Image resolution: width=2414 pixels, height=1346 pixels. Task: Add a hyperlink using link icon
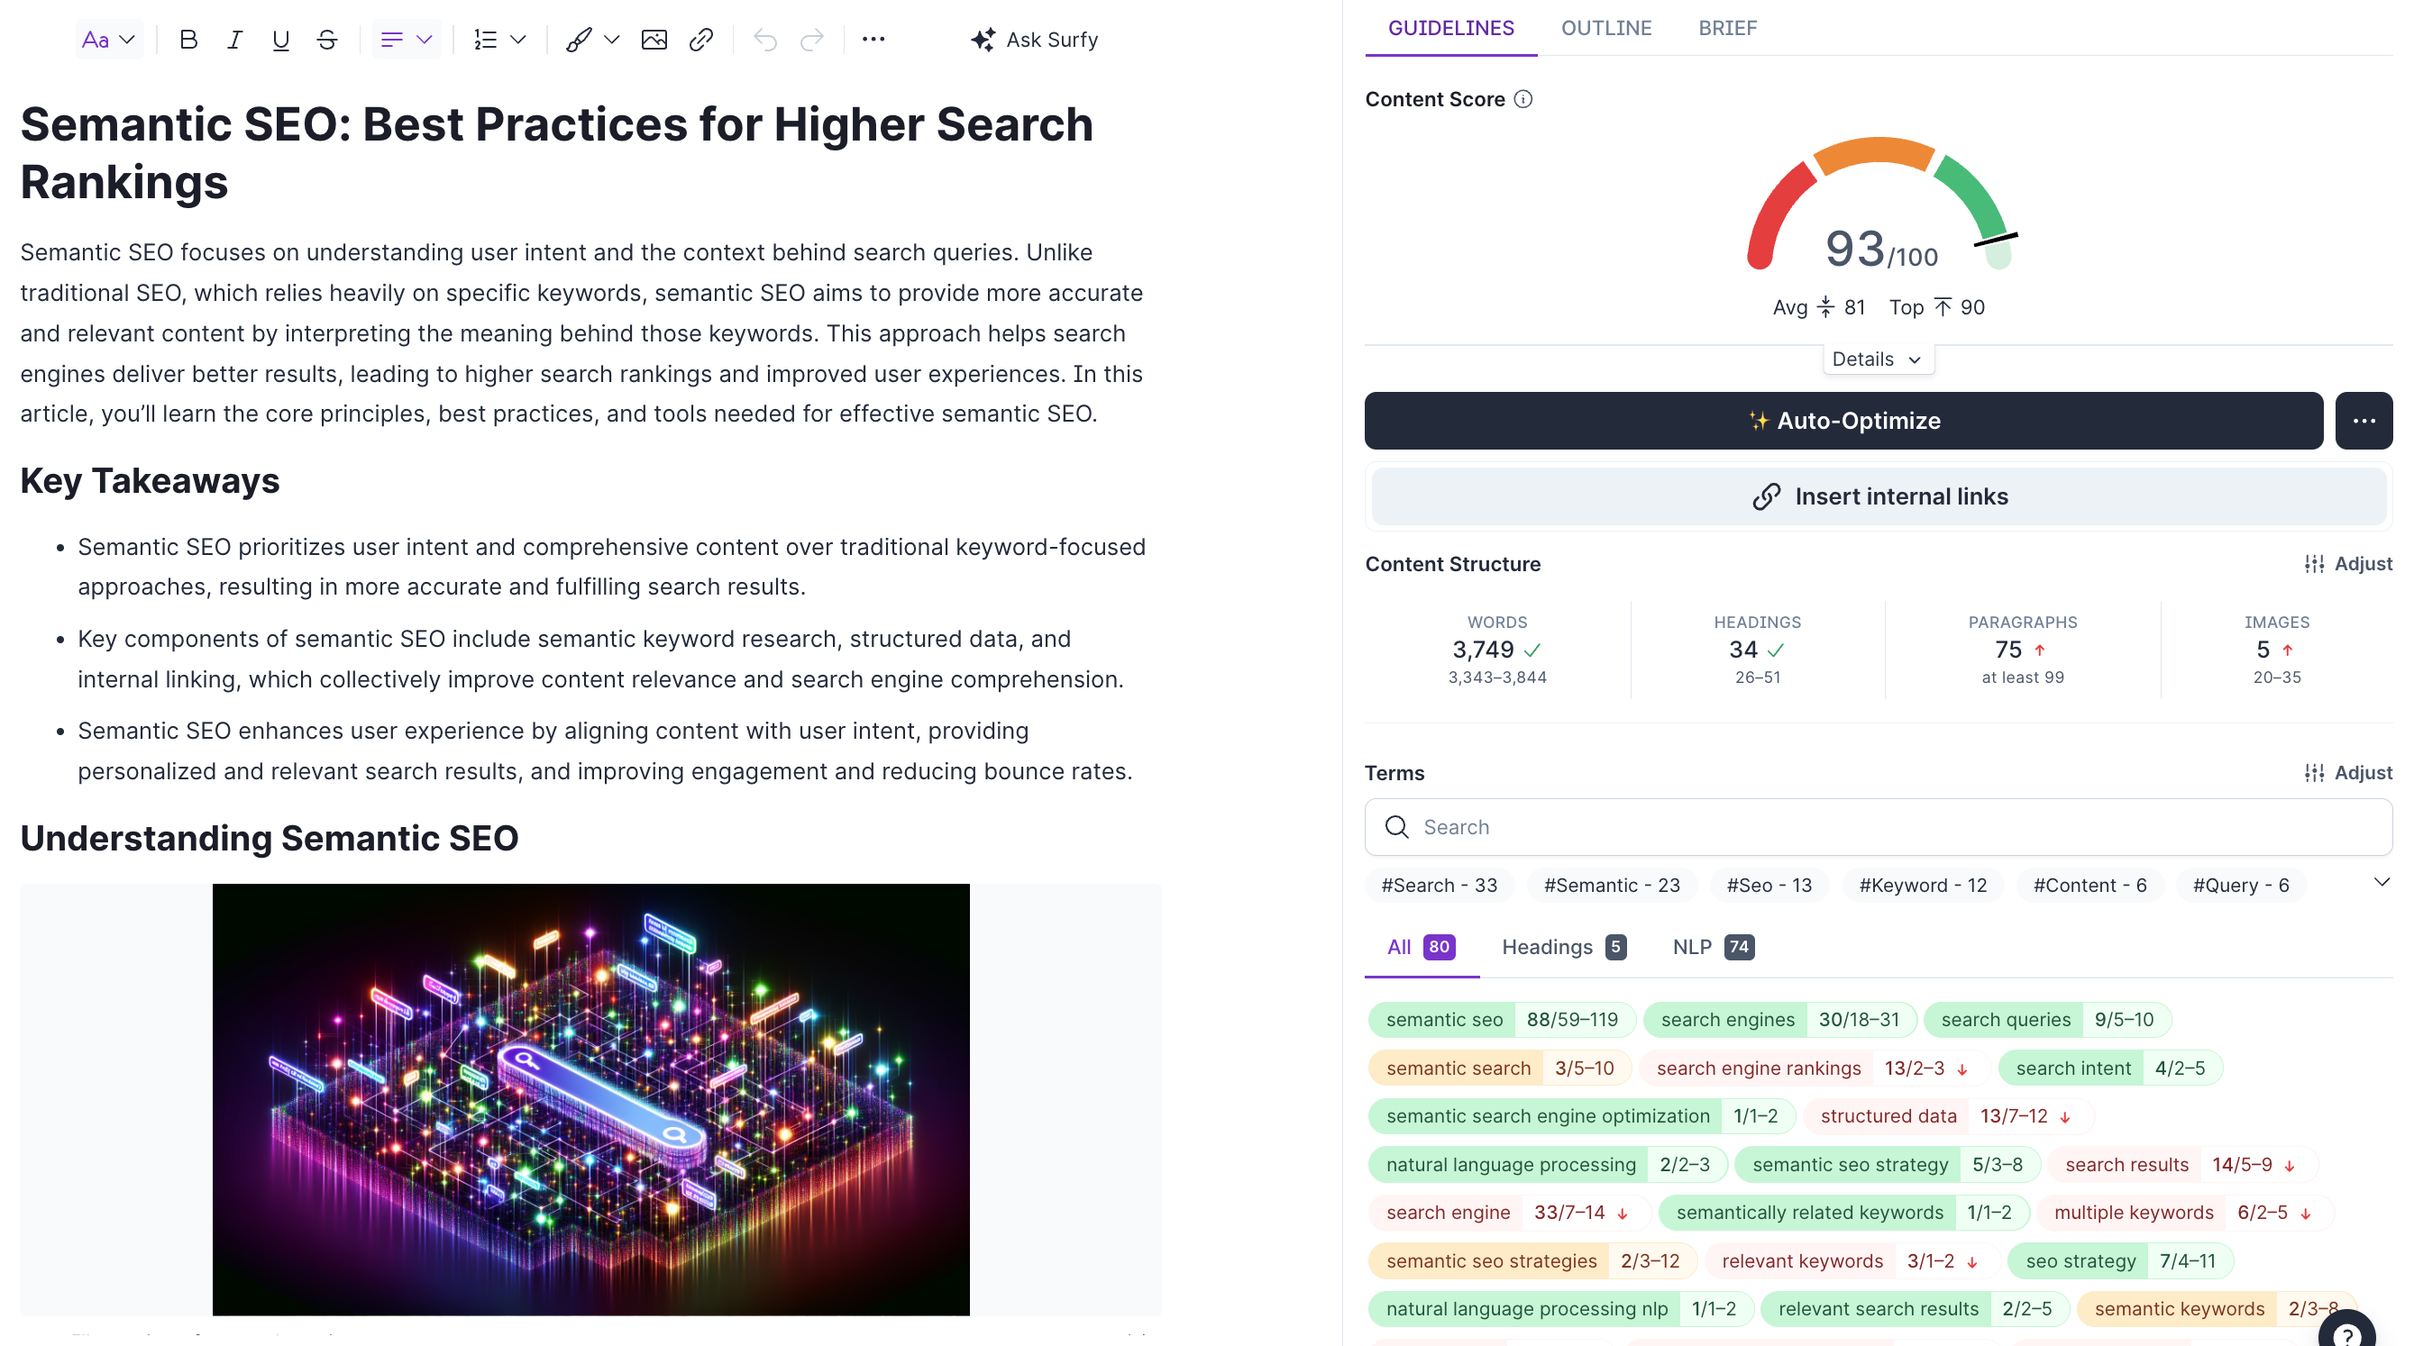point(701,40)
